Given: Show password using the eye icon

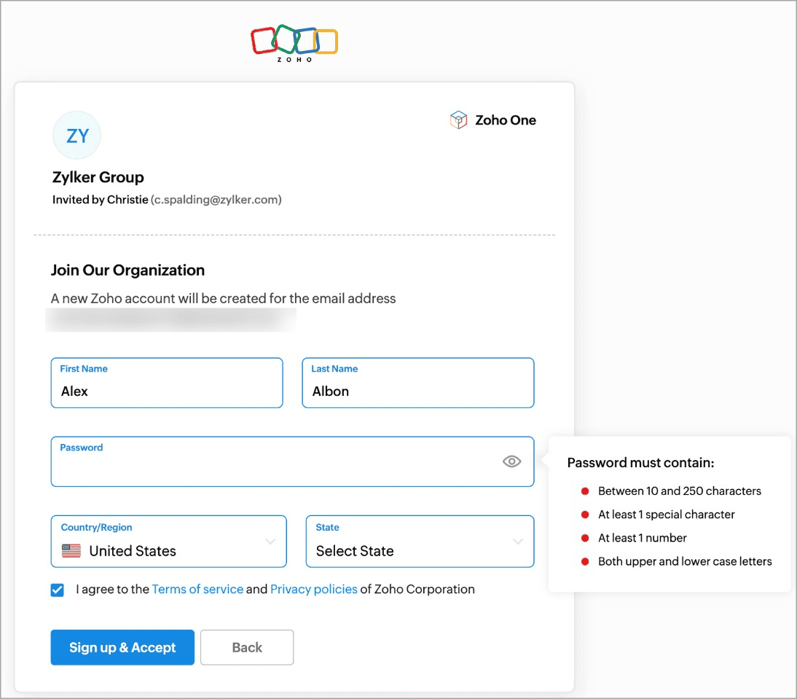Looking at the screenshot, I should 511,461.
